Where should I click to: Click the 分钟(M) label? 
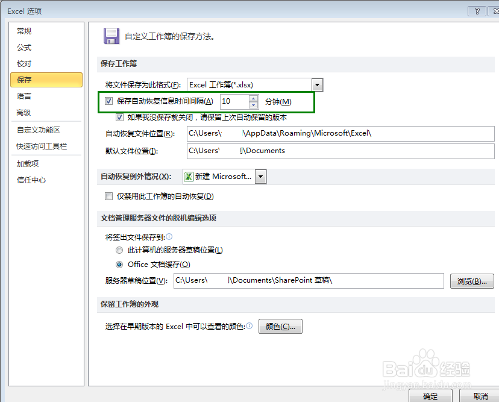pyautogui.click(x=278, y=102)
